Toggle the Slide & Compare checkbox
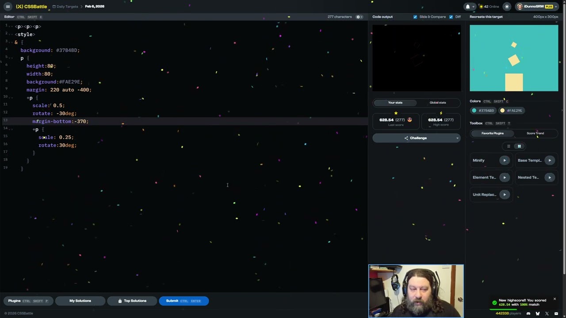Screen dimensions: 566x318 pyautogui.click(x=415, y=17)
